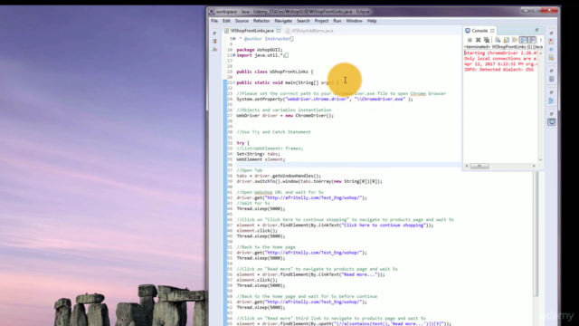Open the Help menu
The height and width of the screenshot is (326, 579).
click(372, 21)
